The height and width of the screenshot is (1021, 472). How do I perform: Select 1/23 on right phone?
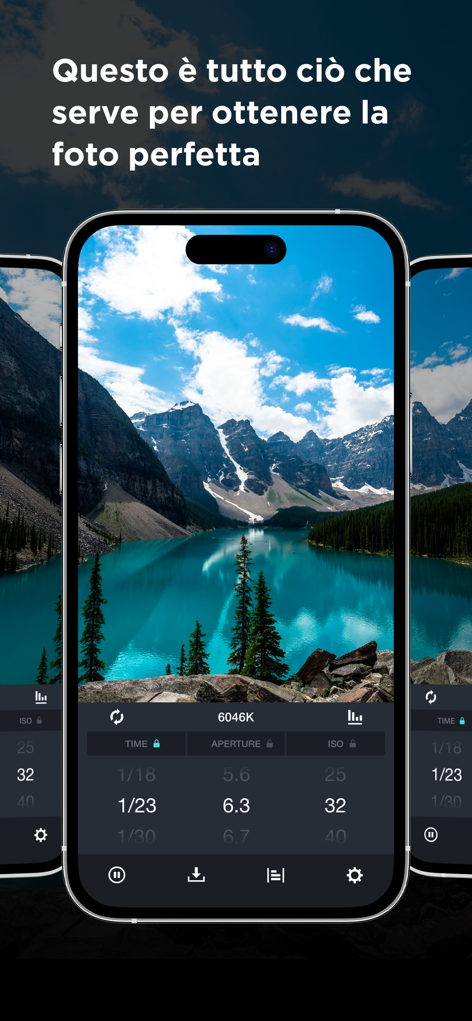pos(447,774)
